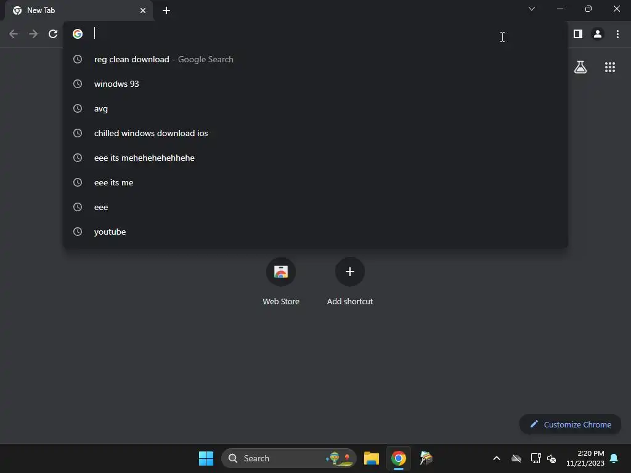Open the app to the right of Chrome in the taskbar
This screenshot has width=631, height=473.
426,458
